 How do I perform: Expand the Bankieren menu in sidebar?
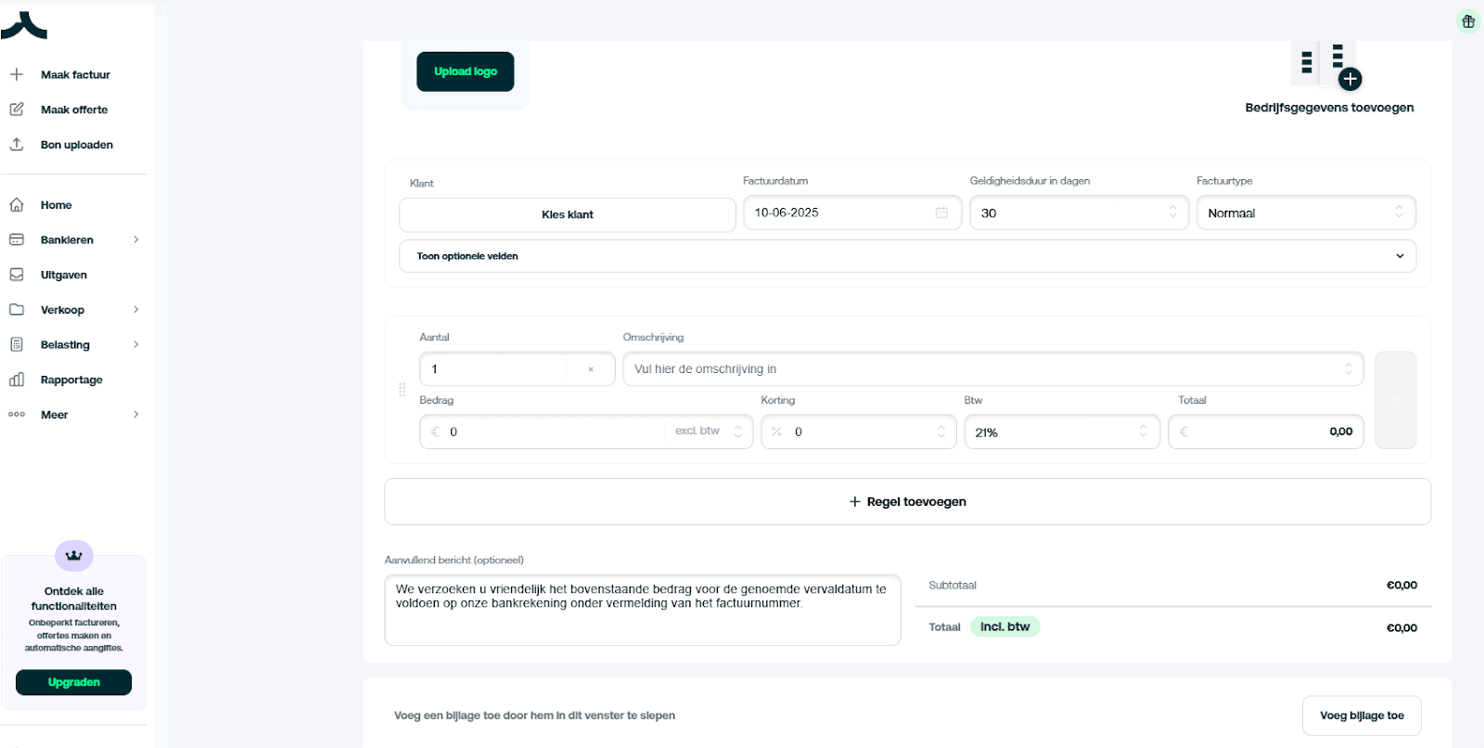tap(74, 239)
